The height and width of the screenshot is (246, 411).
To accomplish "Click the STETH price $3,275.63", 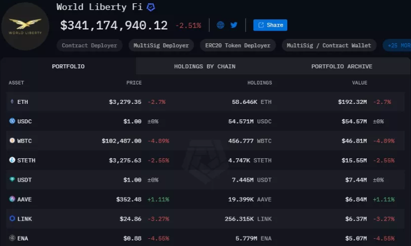I will 125,160.
